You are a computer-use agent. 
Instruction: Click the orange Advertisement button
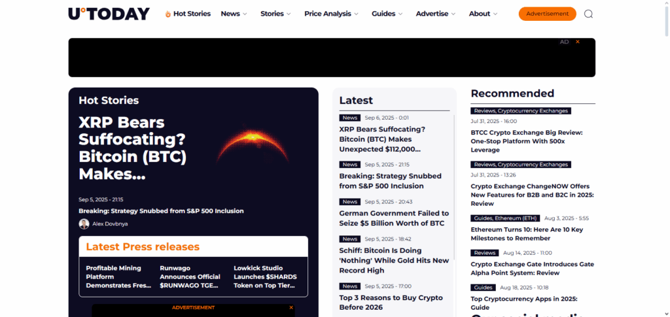(x=547, y=14)
